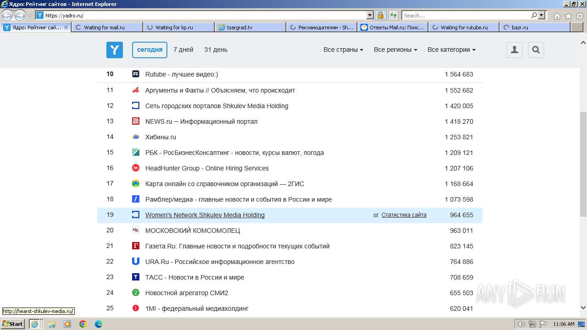Open Статистика сайта link

pos(404,215)
